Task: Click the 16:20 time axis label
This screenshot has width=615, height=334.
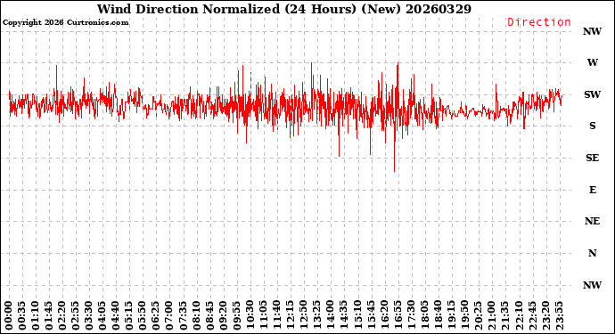Action: click(x=384, y=315)
